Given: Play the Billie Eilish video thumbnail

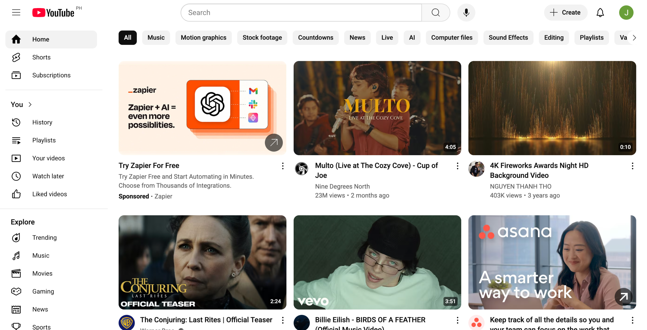Looking at the screenshot, I should (x=377, y=262).
